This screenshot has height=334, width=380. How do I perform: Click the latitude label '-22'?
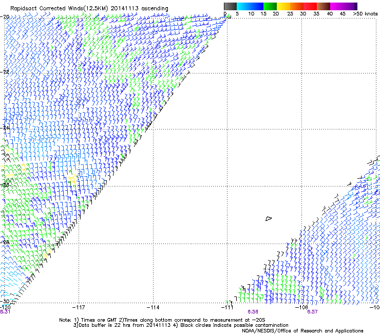[5, 72]
